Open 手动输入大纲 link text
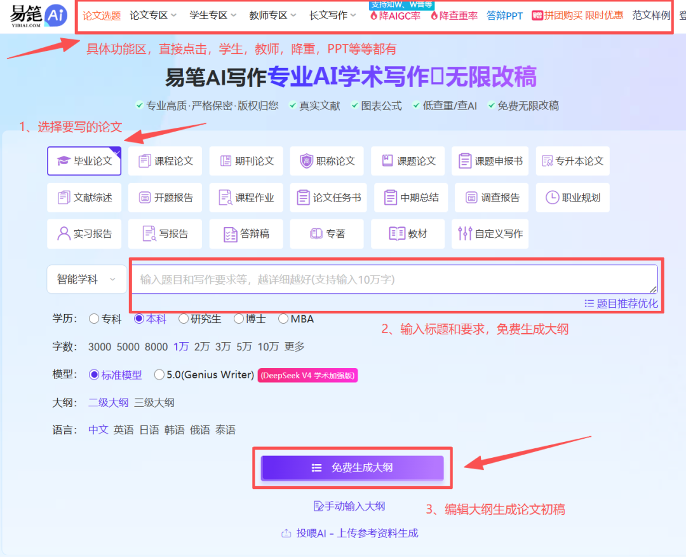Screen dimensions: 686x557 pos(355,506)
